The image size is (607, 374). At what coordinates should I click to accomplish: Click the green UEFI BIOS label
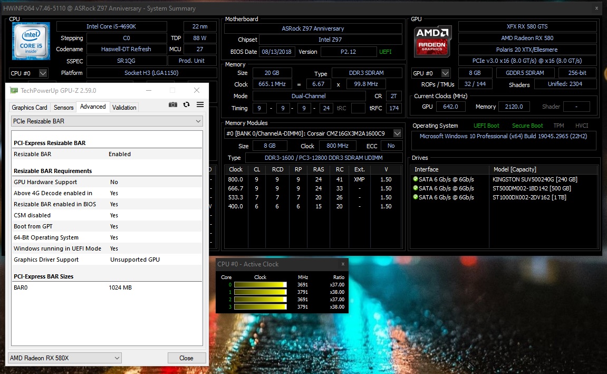tap(385, 52)
